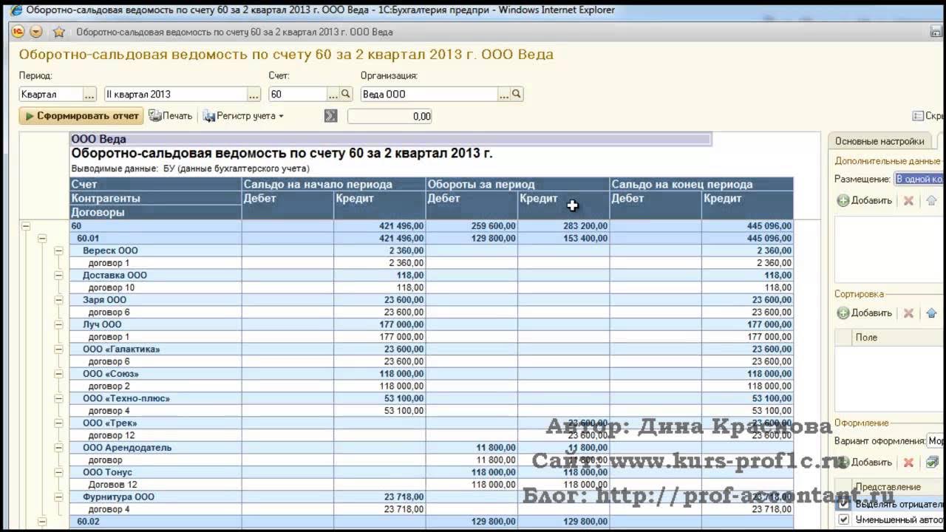Click delete X icon in Сортировка section
946x532 pixels.
point(908,313)
